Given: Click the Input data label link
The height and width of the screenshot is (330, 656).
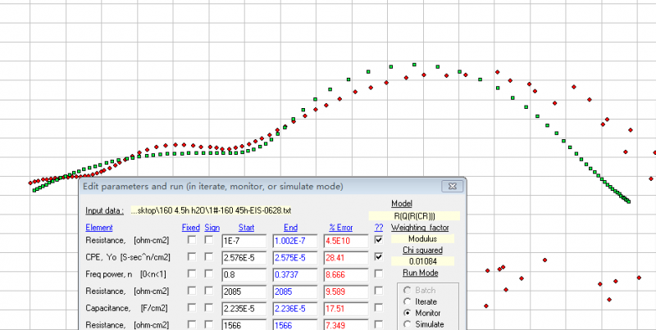Looking at the screenshot, I should 105,210.
